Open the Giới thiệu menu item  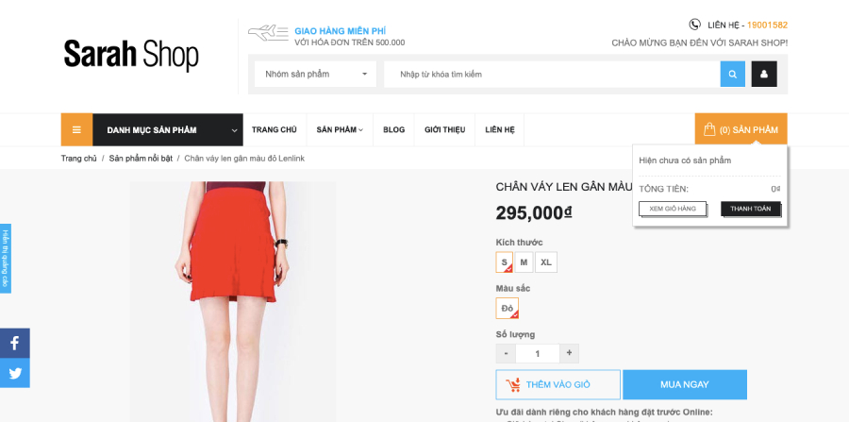(x=444, y=130)
